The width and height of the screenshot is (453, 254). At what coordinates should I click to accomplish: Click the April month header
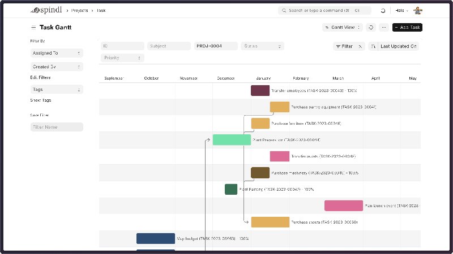click(375, 78)
